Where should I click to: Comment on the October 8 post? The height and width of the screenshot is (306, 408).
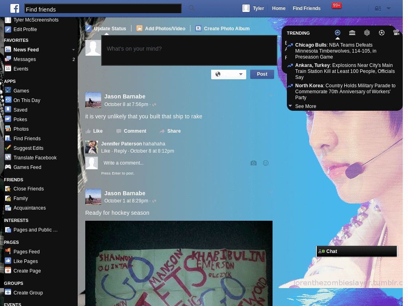131,131
